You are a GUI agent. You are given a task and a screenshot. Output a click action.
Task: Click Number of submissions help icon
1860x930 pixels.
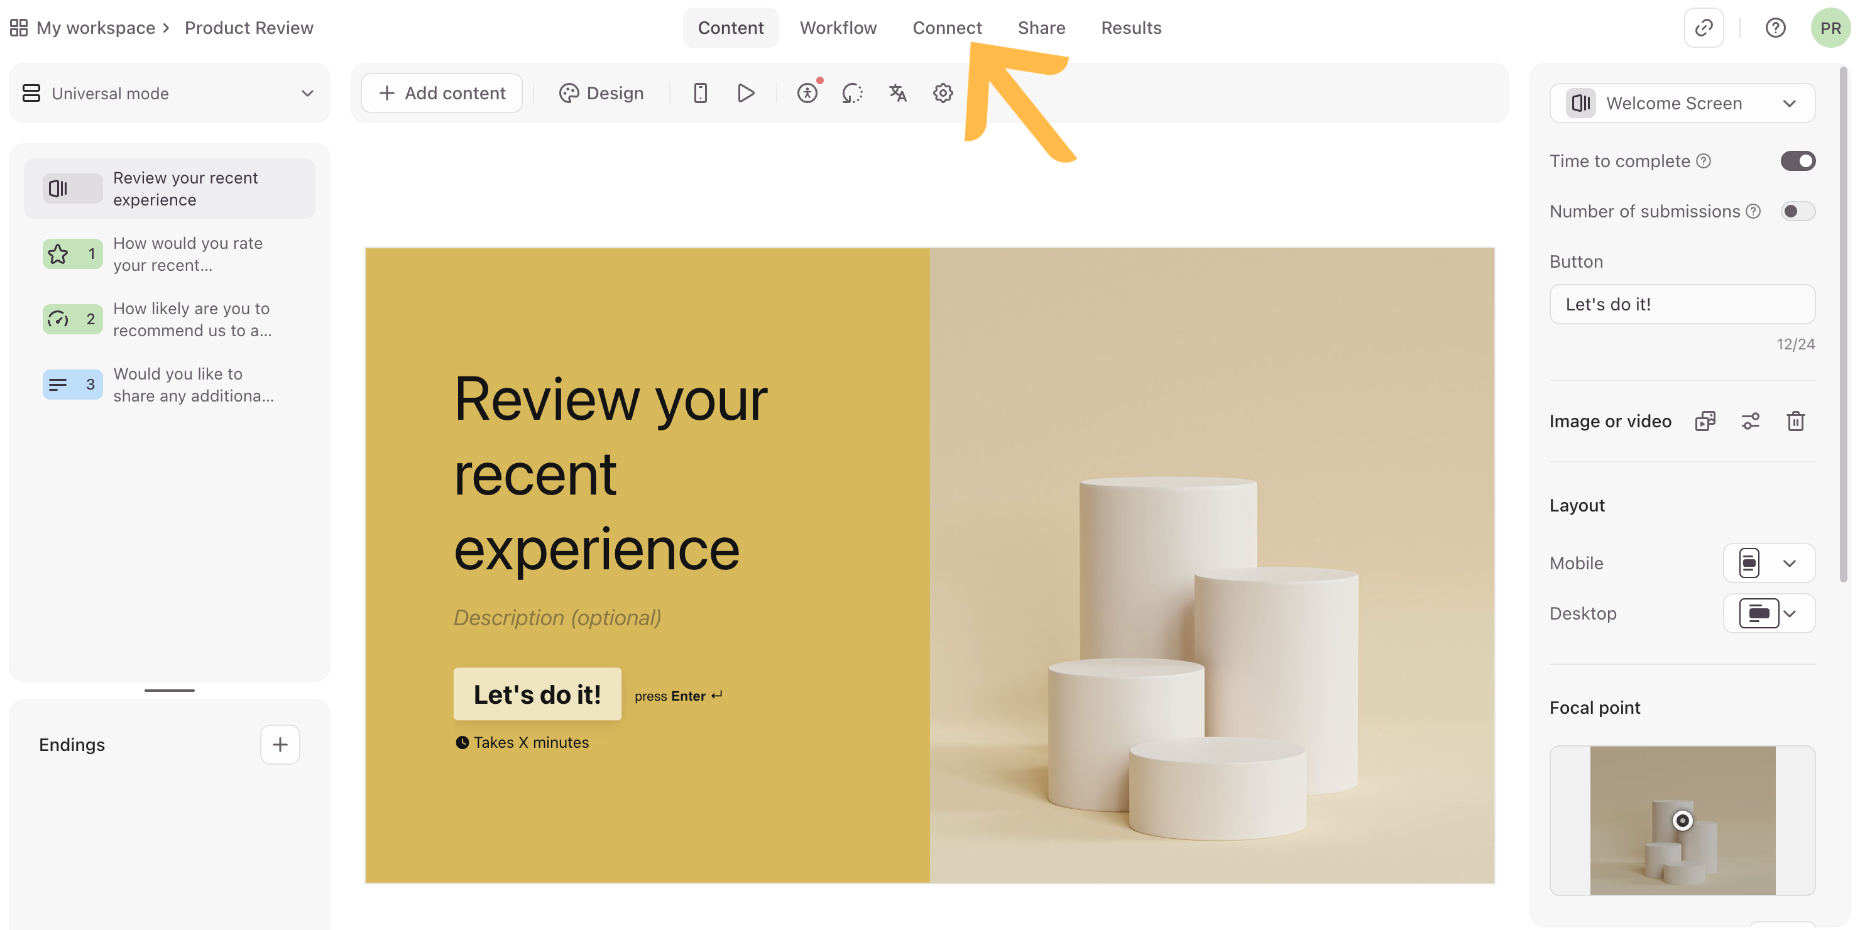tap(1753, 212)
